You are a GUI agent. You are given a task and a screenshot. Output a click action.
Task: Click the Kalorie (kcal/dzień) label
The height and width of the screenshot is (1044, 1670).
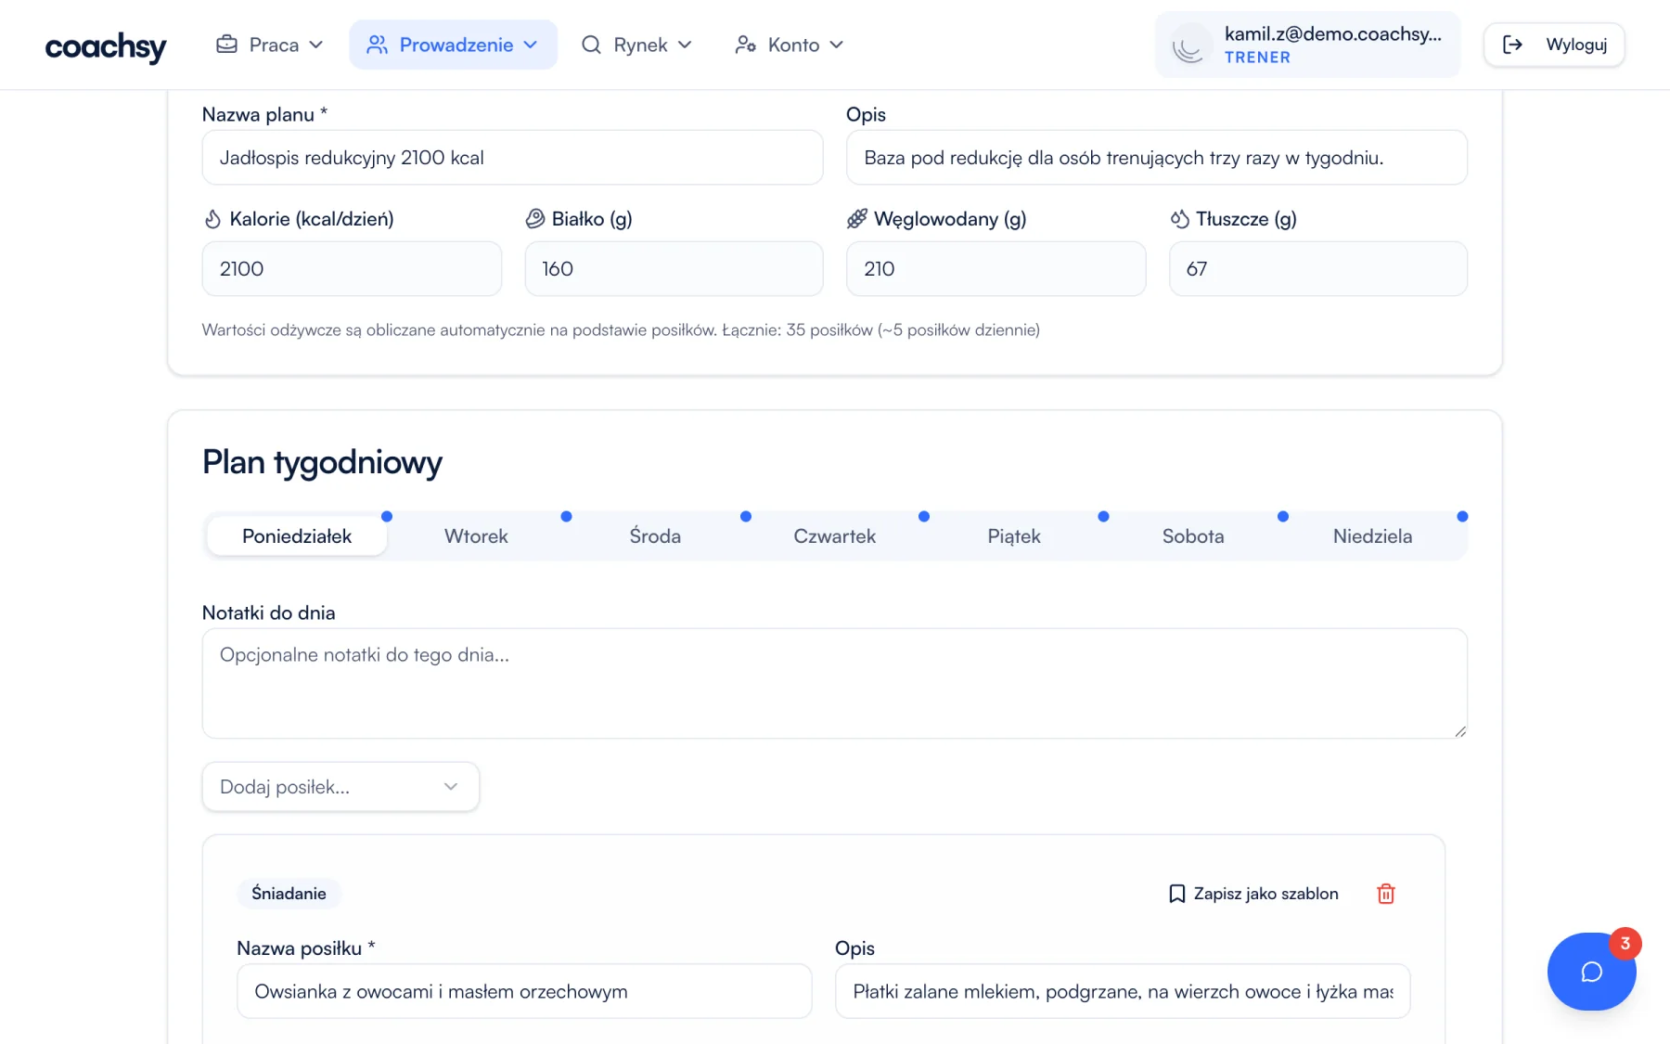click(312, 219)
